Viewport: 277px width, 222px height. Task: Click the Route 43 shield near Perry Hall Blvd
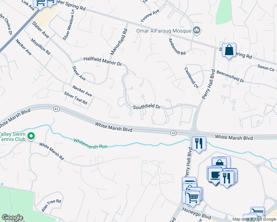coord(173,133)
